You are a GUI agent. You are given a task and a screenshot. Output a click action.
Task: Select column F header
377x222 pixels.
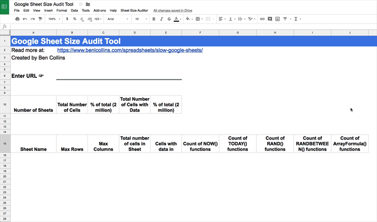coord(200,33)
